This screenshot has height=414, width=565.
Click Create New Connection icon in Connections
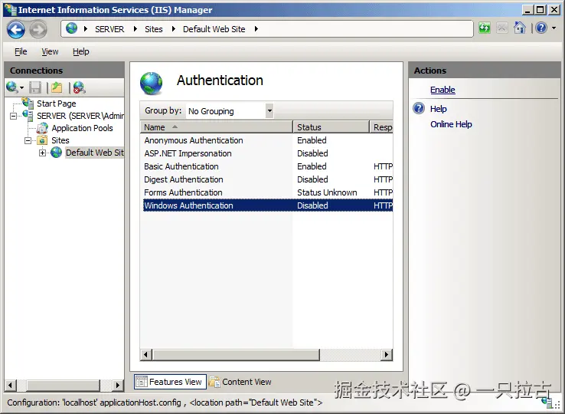pos(12,87)
